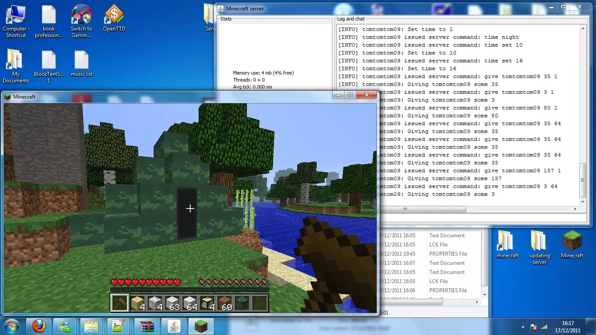Viewport: 596px width, 335px height.
Task: Select the 16:06 PROPERTIES File row in Explorer
Action: pyautogui.click(x=430, y=290)
